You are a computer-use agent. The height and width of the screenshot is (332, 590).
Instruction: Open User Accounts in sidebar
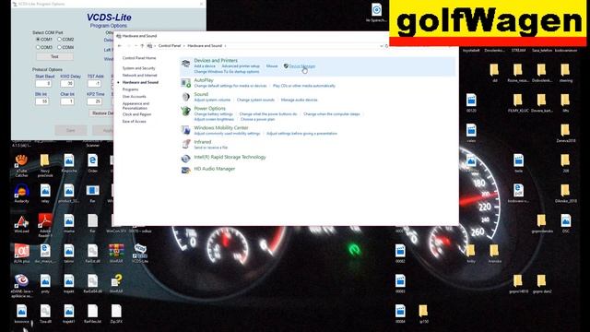(x=134, y=96)
